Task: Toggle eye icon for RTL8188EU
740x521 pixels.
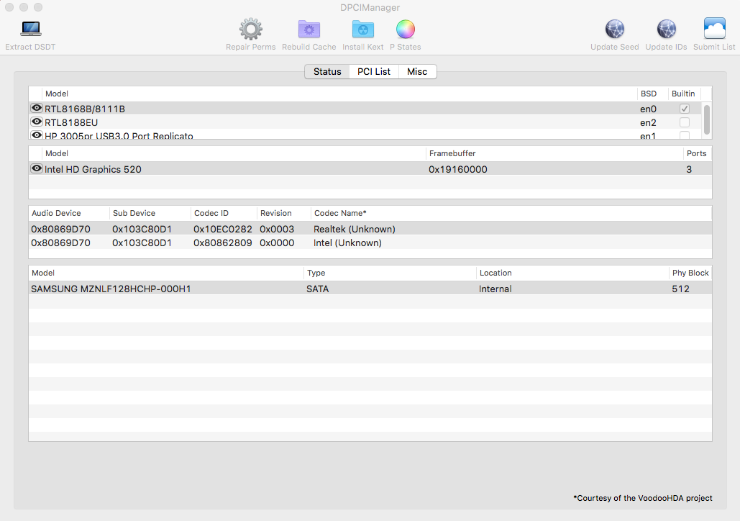Action: coord(37,122)
